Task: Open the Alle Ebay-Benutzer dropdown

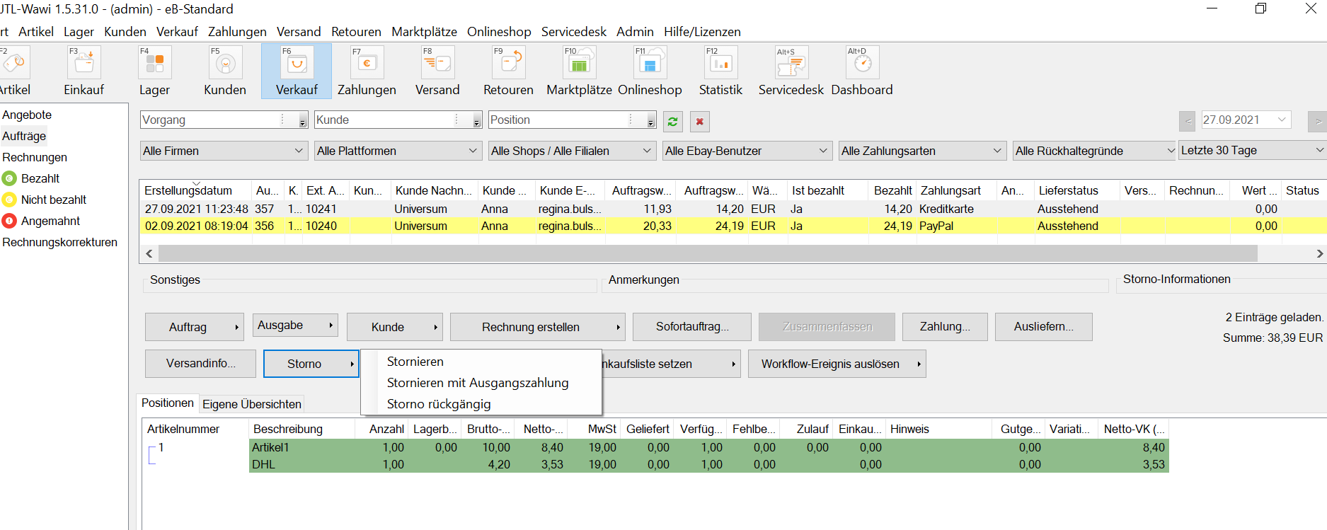Action: click(746, 151)
